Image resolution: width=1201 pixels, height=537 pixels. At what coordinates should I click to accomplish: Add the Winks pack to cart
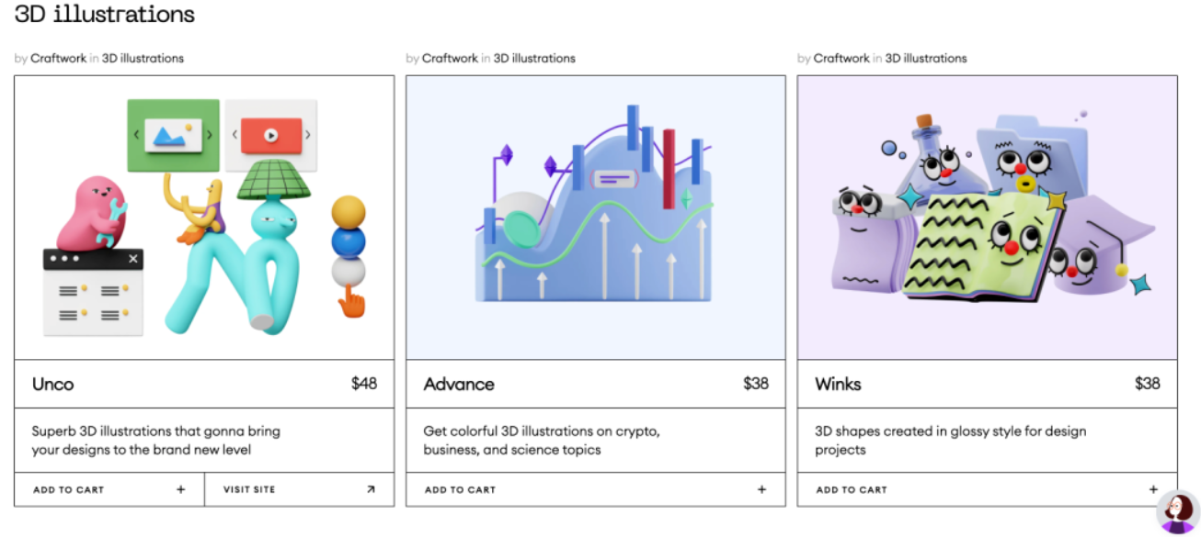(x=987, y=489)
